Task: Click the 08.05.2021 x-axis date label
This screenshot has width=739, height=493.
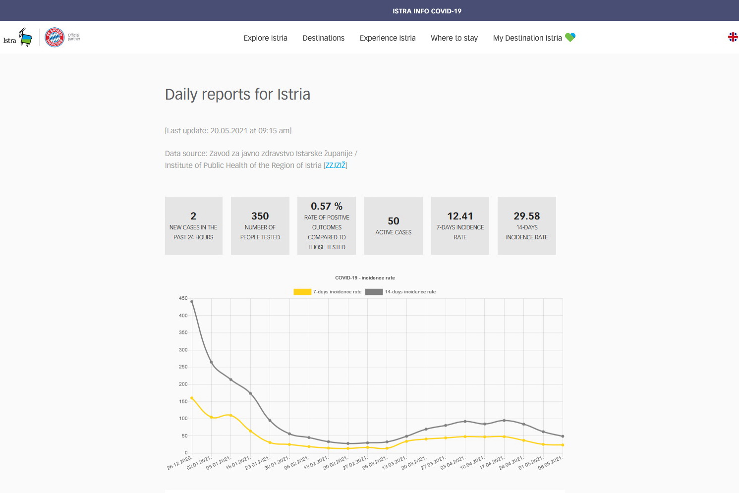Action: pyautogui.click(x=550, y=463)
